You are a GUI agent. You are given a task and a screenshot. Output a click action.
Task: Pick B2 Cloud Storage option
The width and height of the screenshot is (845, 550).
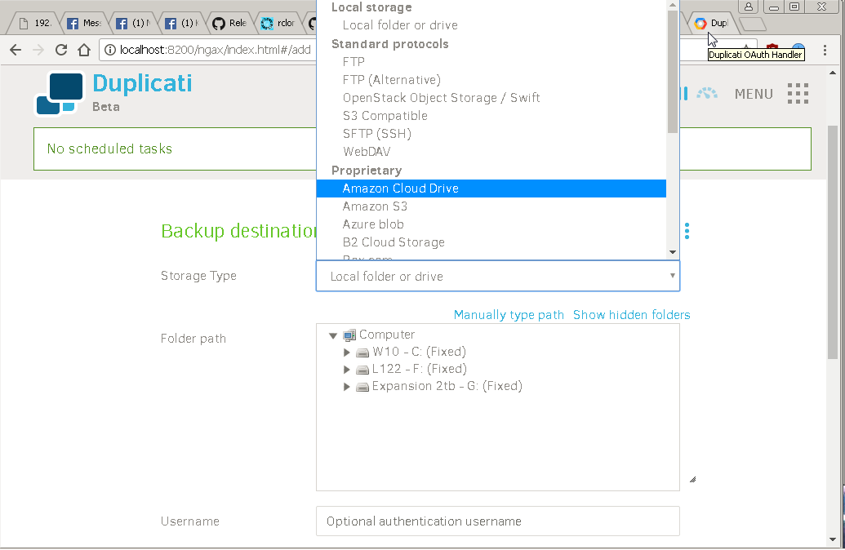[x=491, y=242]
